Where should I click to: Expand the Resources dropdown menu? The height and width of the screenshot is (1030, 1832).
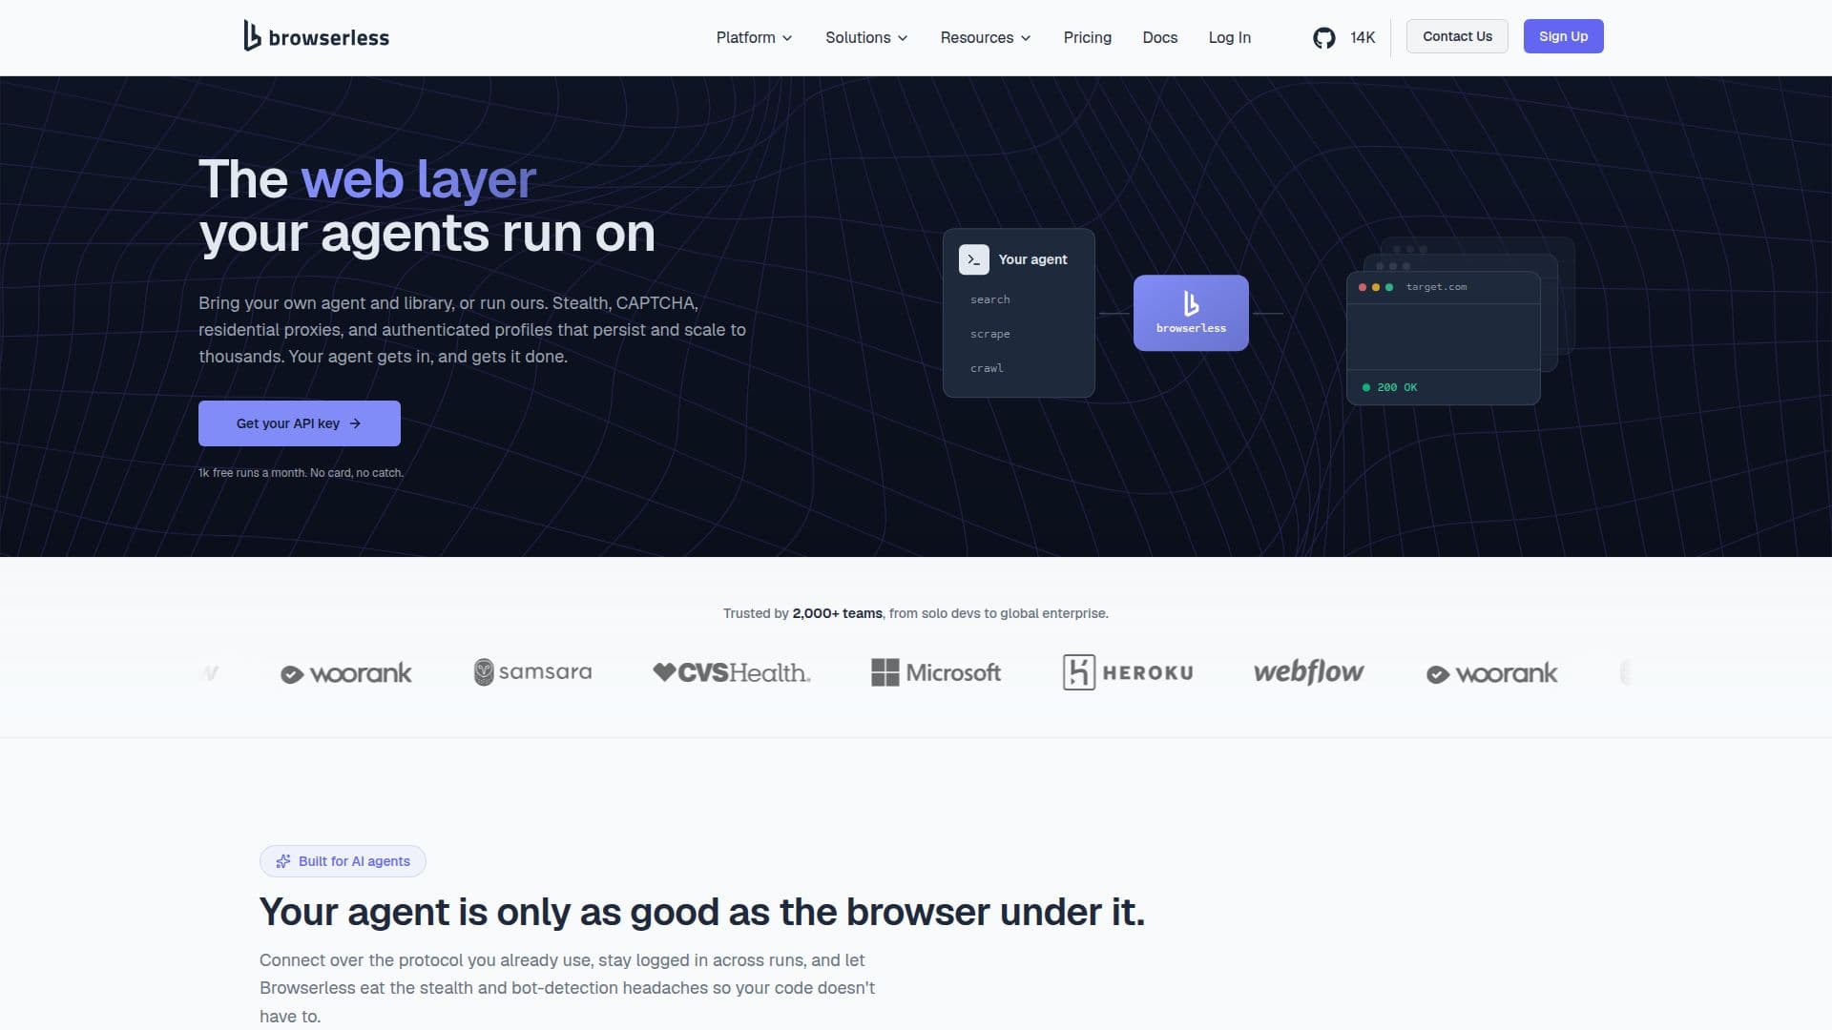[986, 37]
